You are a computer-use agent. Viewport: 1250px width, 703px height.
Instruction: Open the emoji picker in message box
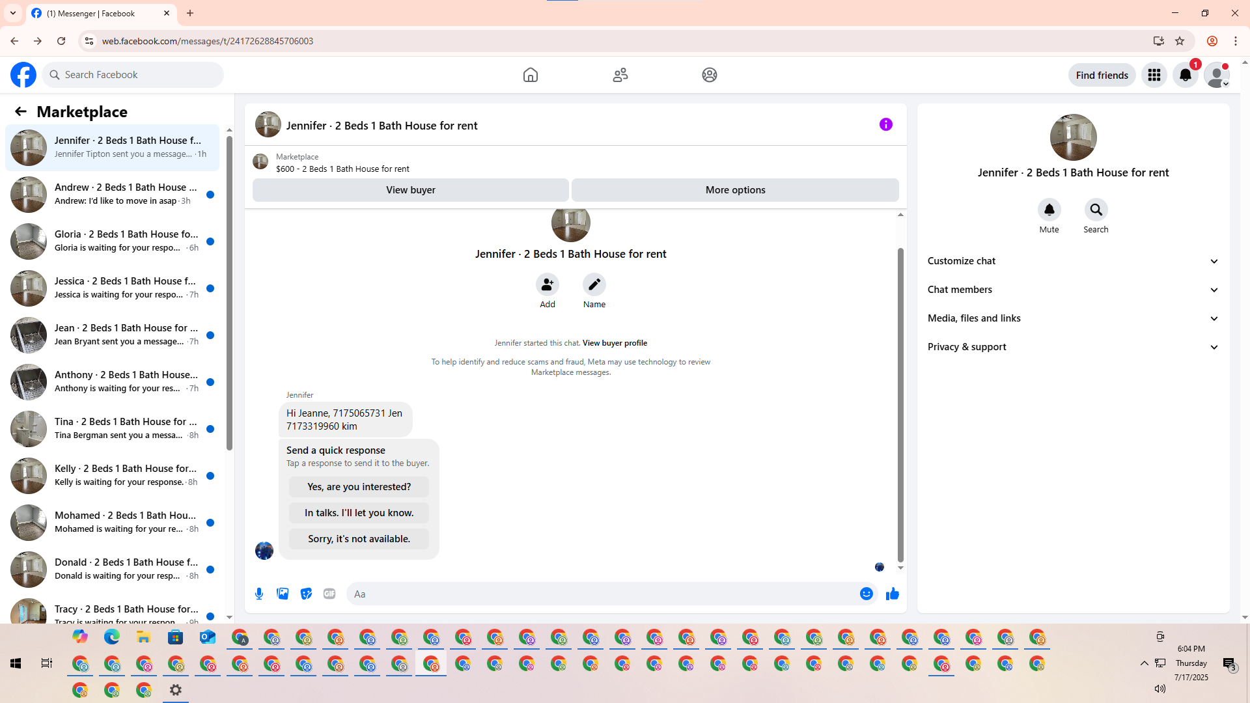click(866, 594)
